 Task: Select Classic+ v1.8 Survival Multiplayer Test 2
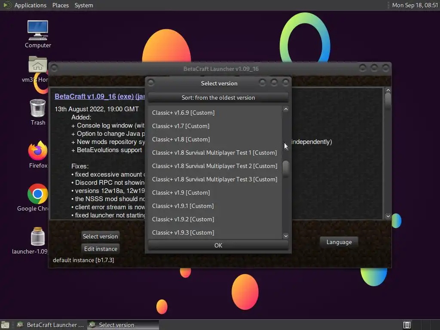[x=215, y=166]
